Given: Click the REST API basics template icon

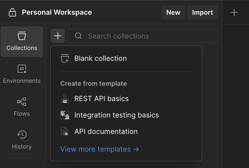Looking at the screenshot, I should click(x=65, y=98).
